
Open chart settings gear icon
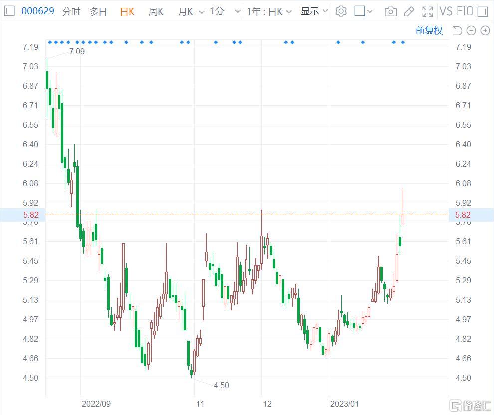tap(341, 11)
